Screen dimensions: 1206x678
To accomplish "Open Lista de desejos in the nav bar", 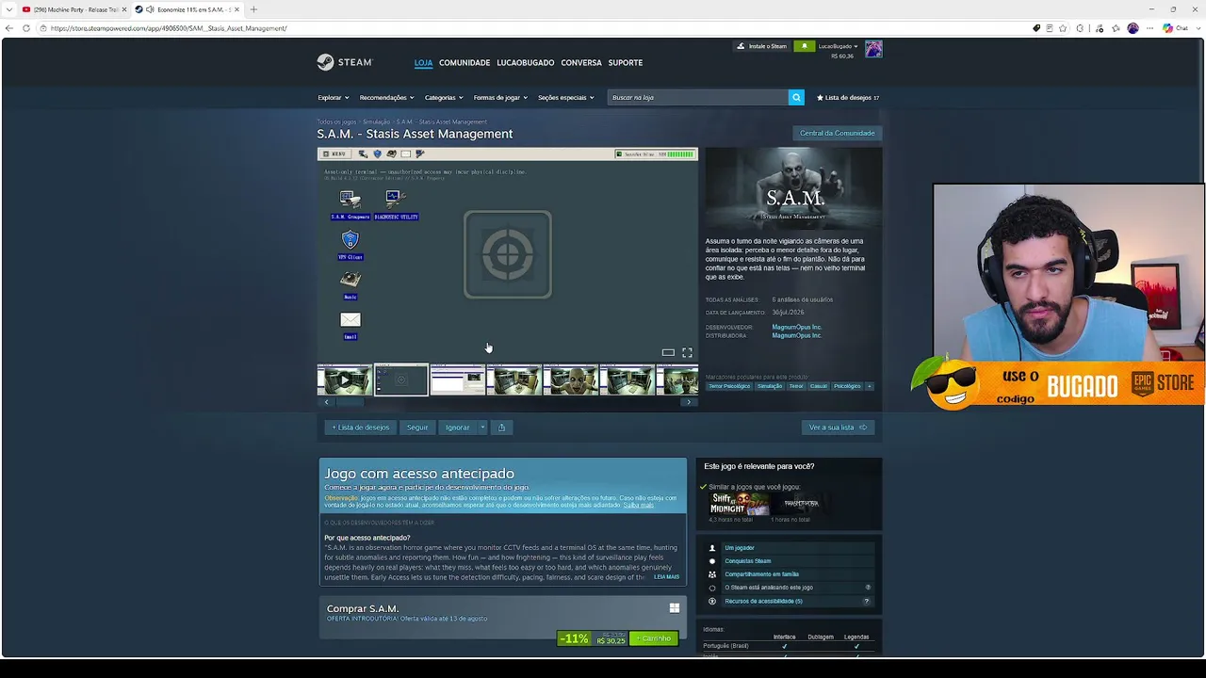I will [x=848, y=98].
